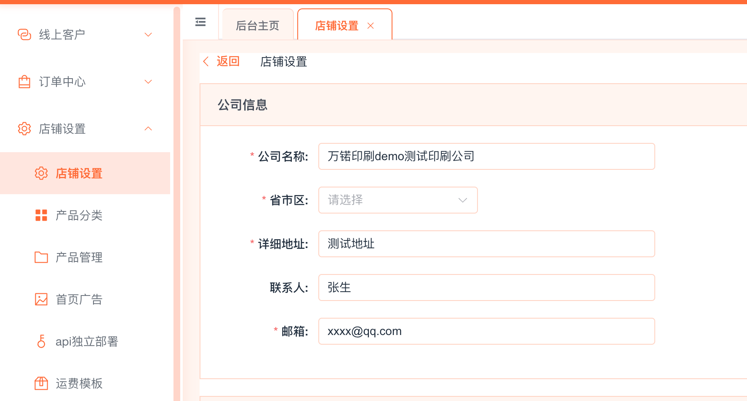
Task: Close the 店铺设置 tab
Action: [x=371, y=26]
